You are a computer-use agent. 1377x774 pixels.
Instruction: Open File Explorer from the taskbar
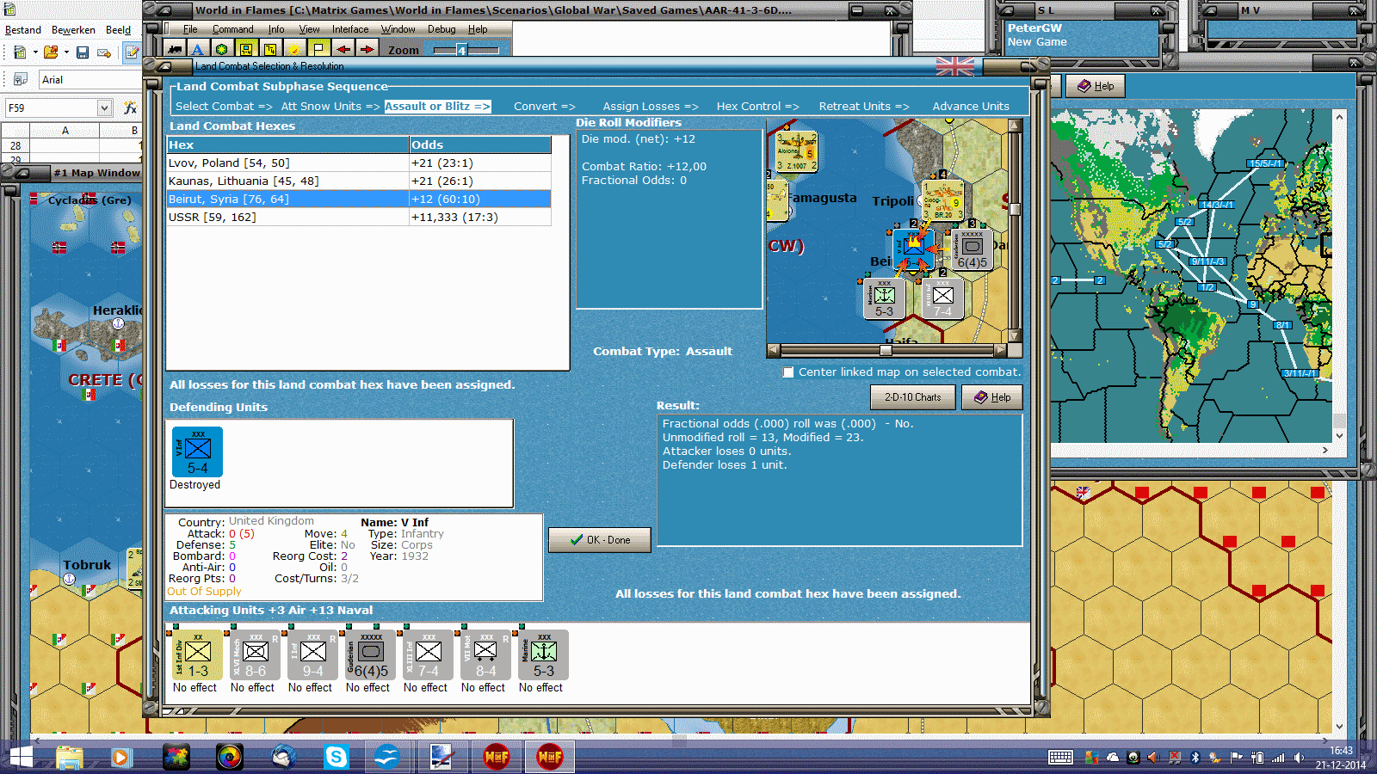69,757
